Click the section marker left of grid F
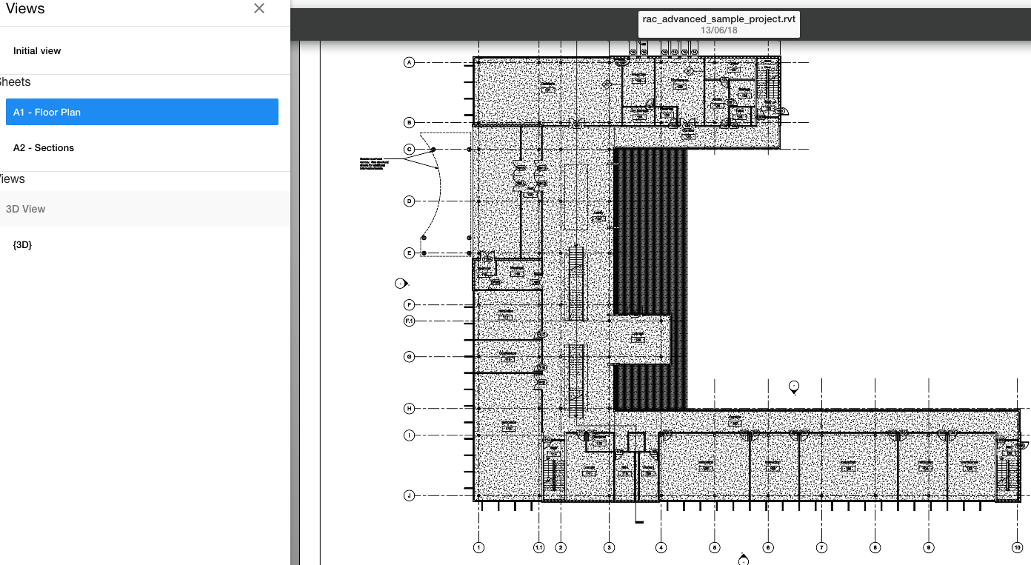This screenshot has width=1031, height=565. pyautogui.click(x=401, y=283)
